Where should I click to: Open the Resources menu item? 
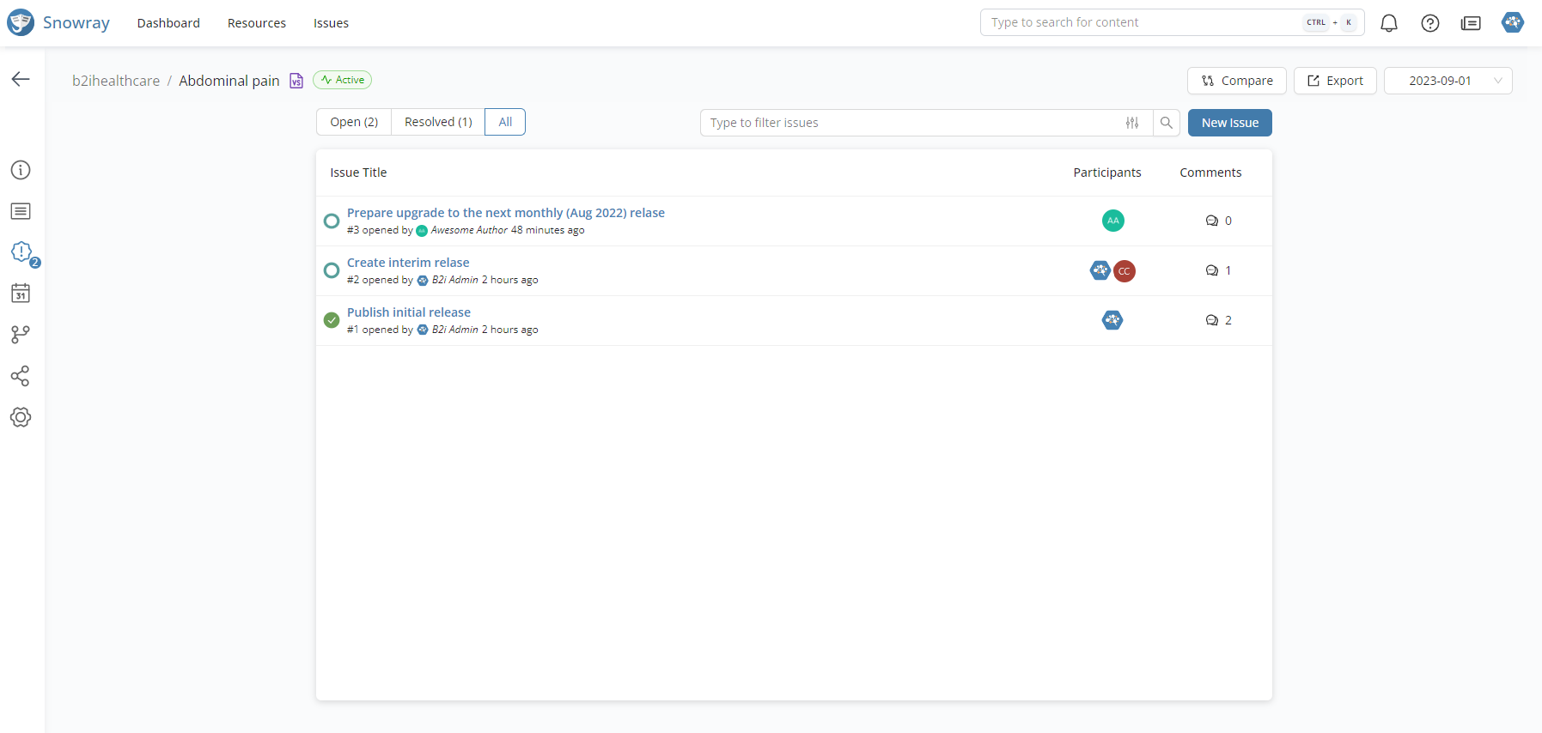pyautogui.click(x=256, y=23)
